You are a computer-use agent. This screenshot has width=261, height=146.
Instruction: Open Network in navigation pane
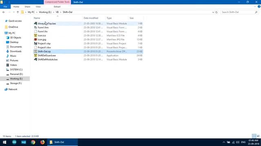13,89
